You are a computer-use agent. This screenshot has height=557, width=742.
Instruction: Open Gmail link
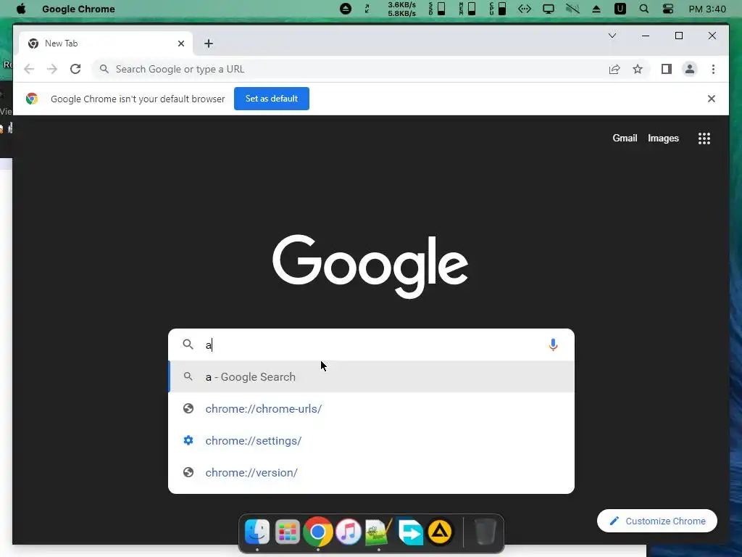625,139
